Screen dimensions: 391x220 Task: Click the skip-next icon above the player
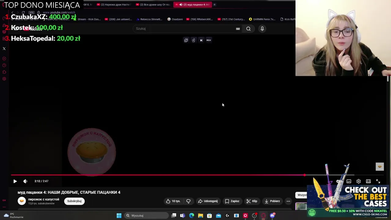click(201, 40)
